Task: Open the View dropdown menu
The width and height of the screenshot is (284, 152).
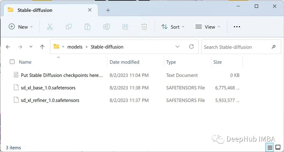Action: coord(208,27)
